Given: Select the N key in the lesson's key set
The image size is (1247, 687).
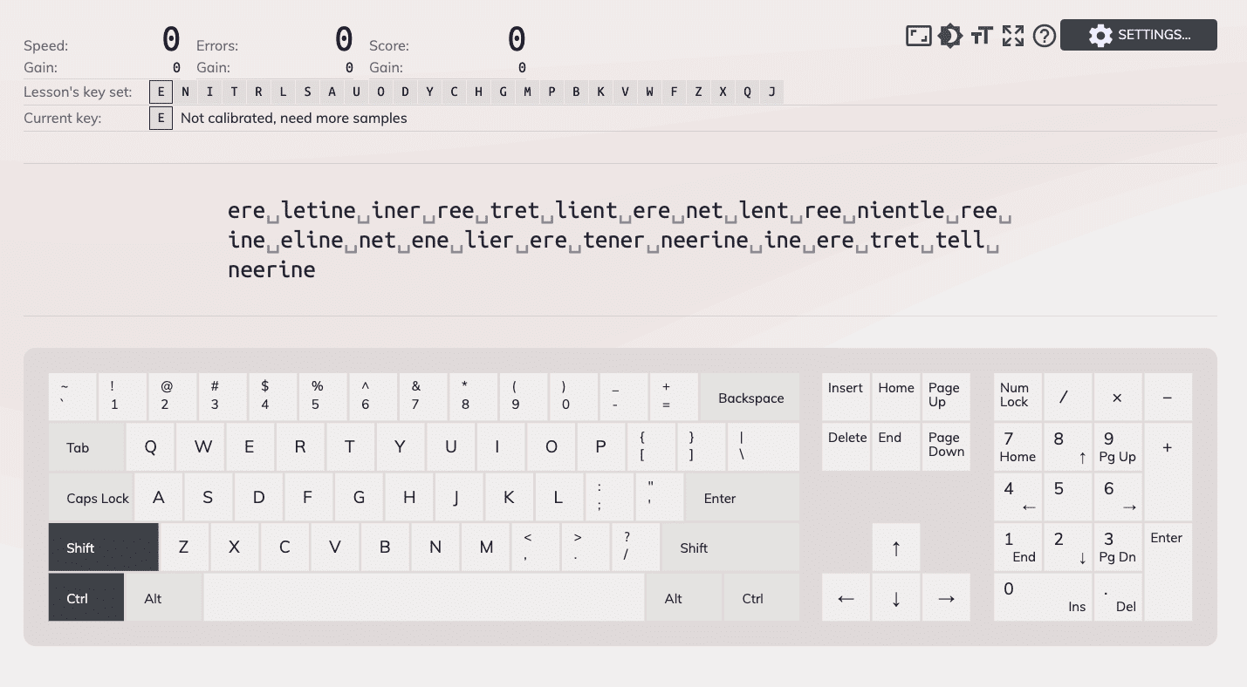Looking at the screenshot, I should [x=184, y=92].
